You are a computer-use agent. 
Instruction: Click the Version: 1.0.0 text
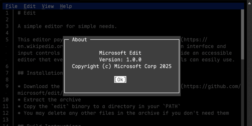point(120,59)
